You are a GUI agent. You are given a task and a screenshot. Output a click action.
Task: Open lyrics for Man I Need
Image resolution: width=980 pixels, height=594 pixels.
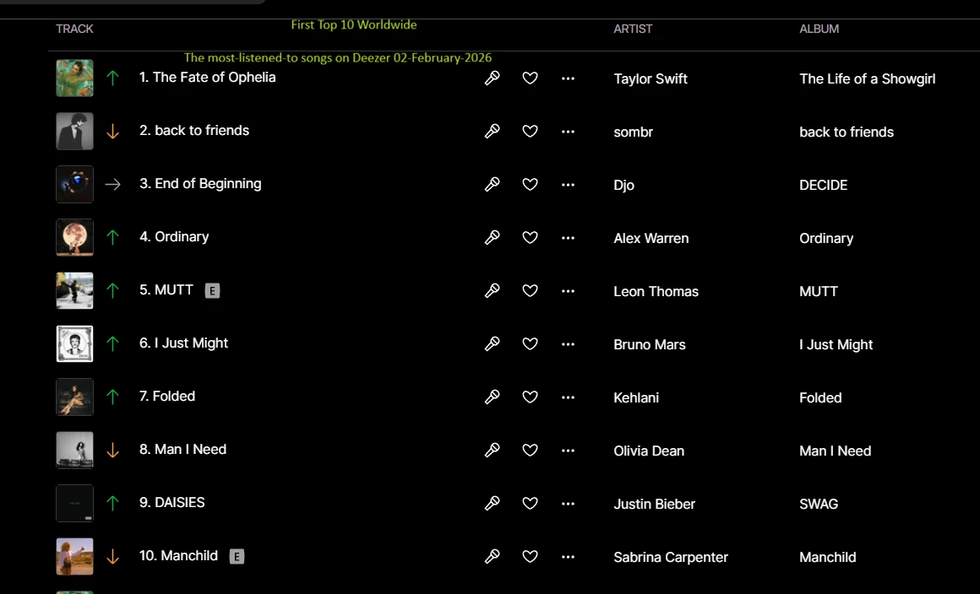(493, 451)
